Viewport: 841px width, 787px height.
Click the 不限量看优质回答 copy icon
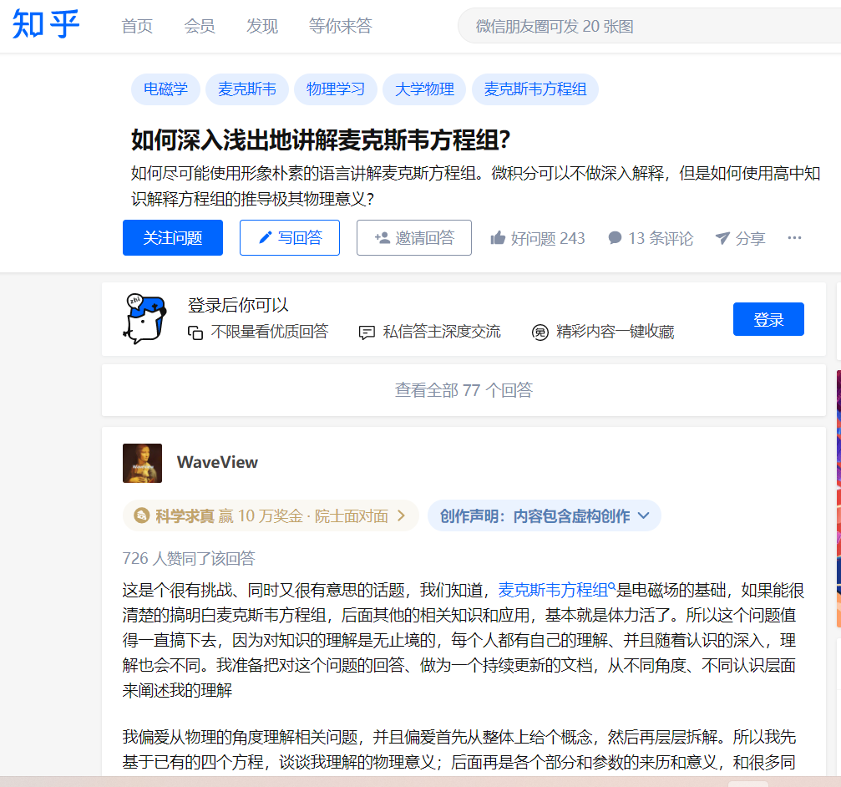pyautogui.click(x=195, y=333)
